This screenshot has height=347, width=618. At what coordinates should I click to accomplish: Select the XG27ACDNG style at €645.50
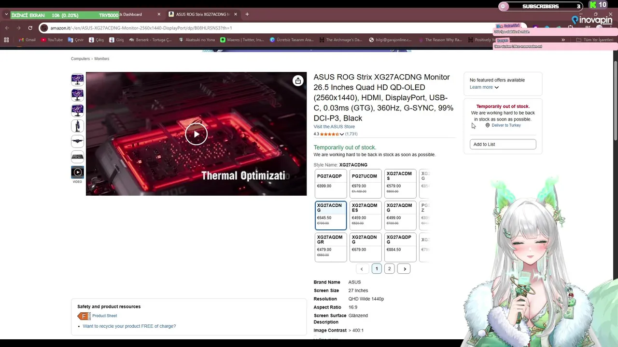pos(331,215)
